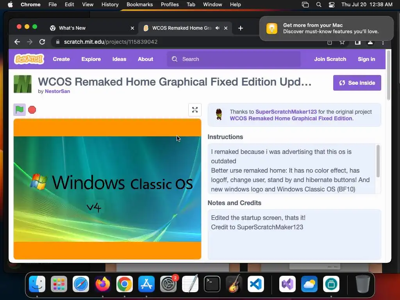Click the lock site info icon
The width and height of the screenshot is (400, 300).
[58, 42]
